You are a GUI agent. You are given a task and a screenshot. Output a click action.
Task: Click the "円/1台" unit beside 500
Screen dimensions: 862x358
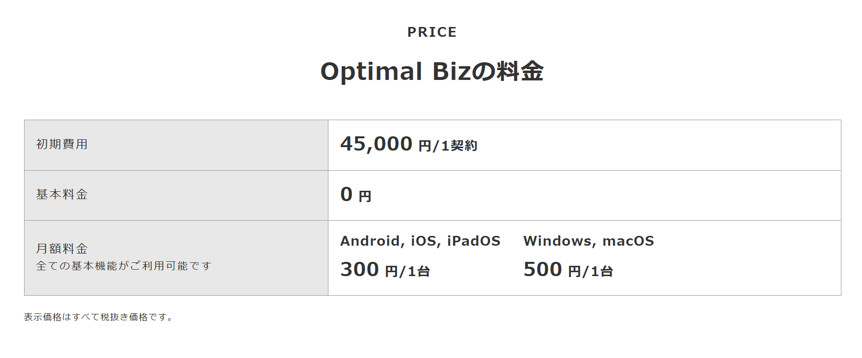(591, 271)
